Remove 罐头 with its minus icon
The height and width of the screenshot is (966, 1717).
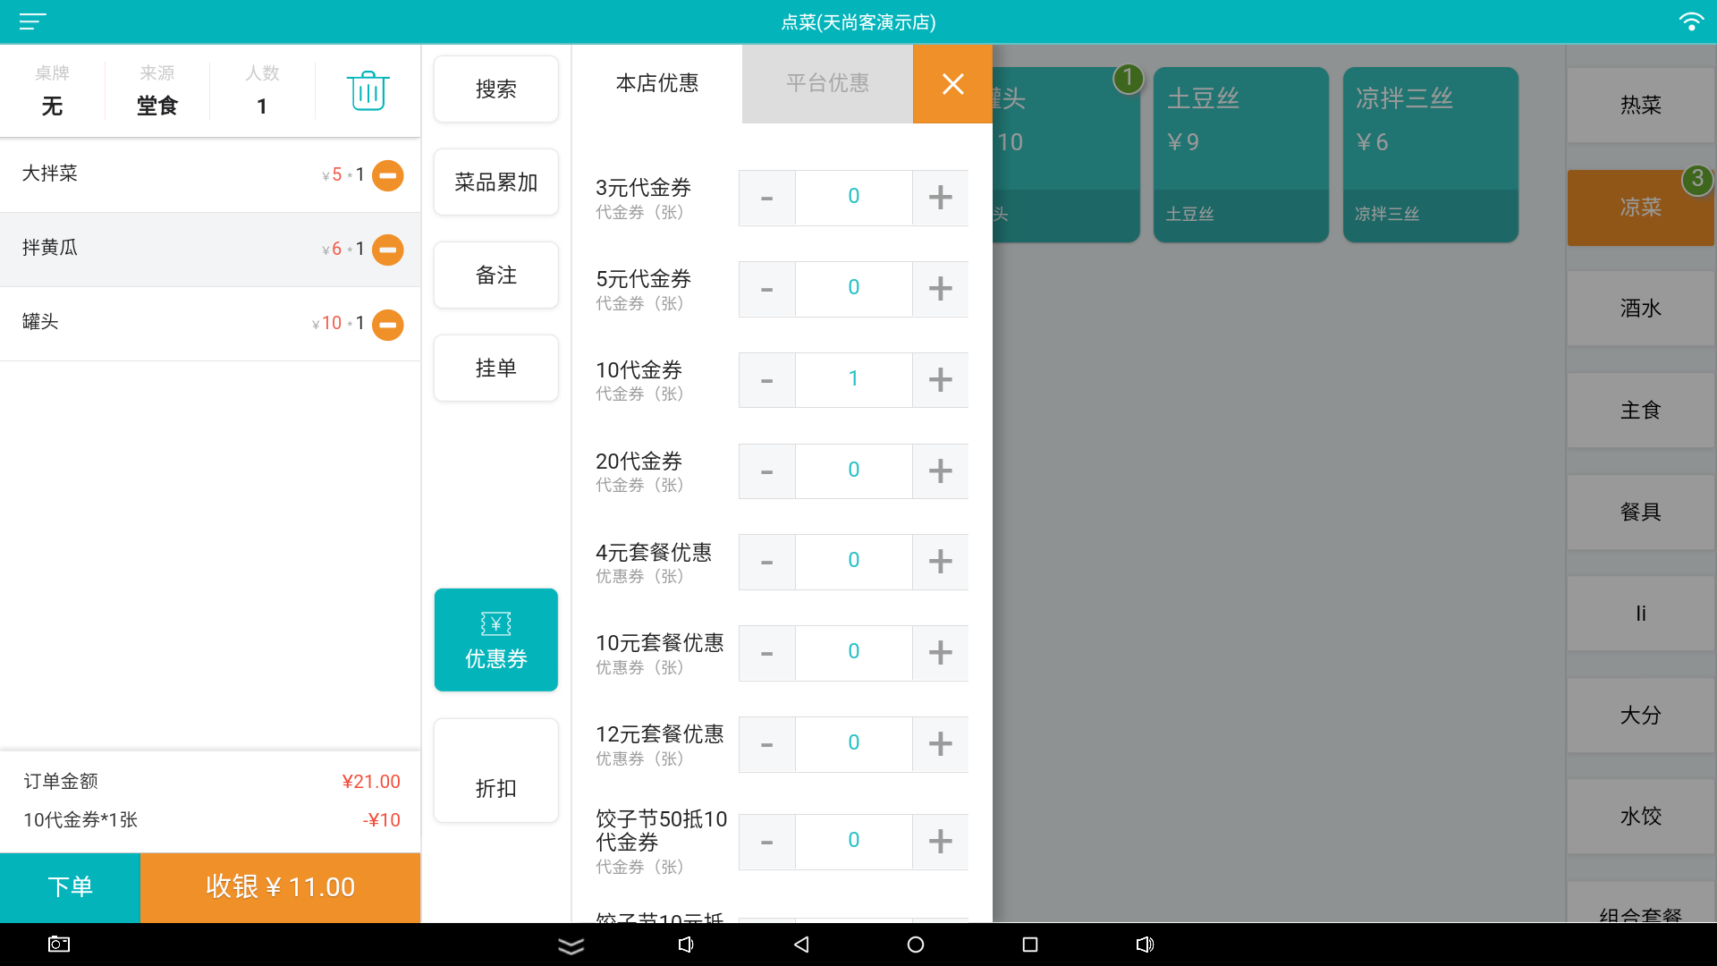[387, 325]
